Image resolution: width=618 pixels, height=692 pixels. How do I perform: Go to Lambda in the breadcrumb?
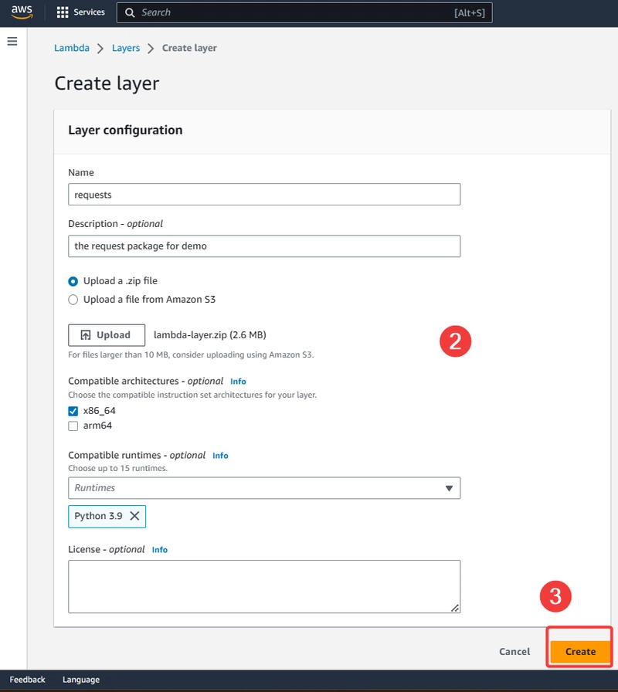[72, 48]
